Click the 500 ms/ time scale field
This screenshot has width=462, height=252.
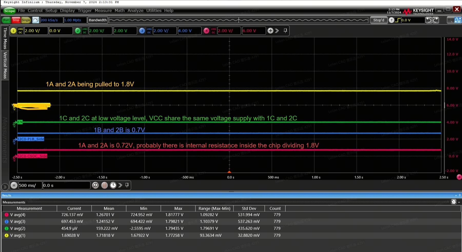point(30,185)
